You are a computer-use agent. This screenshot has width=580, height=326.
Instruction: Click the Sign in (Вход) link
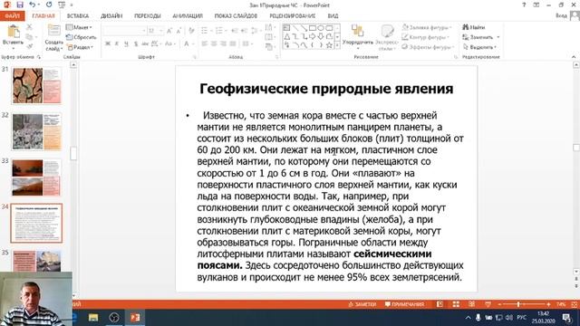(561, 15)
